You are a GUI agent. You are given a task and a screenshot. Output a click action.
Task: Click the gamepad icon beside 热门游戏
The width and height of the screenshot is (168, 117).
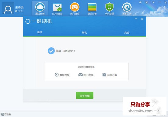pos(80,75)
